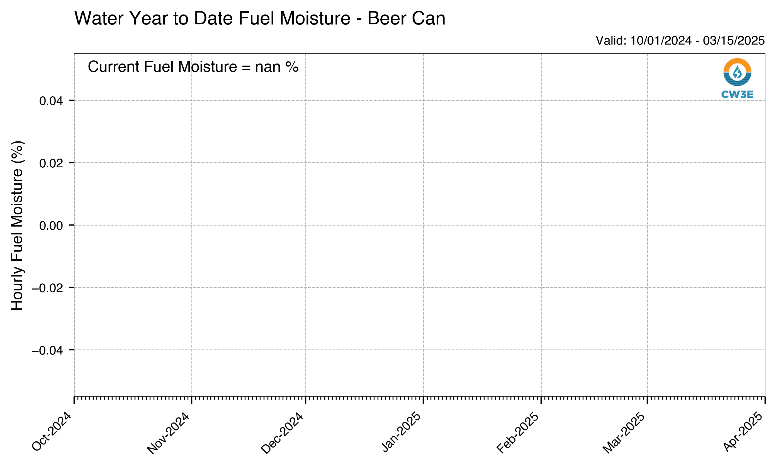The width and height of the screenshot is (776, 467).
Task: Click the Mar-2025 x-axis label
Action: (x=624, y=433)
